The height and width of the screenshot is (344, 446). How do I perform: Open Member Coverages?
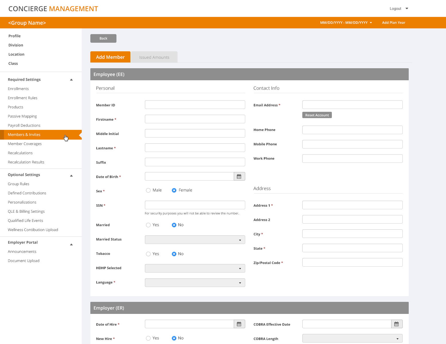click(25, 144)
